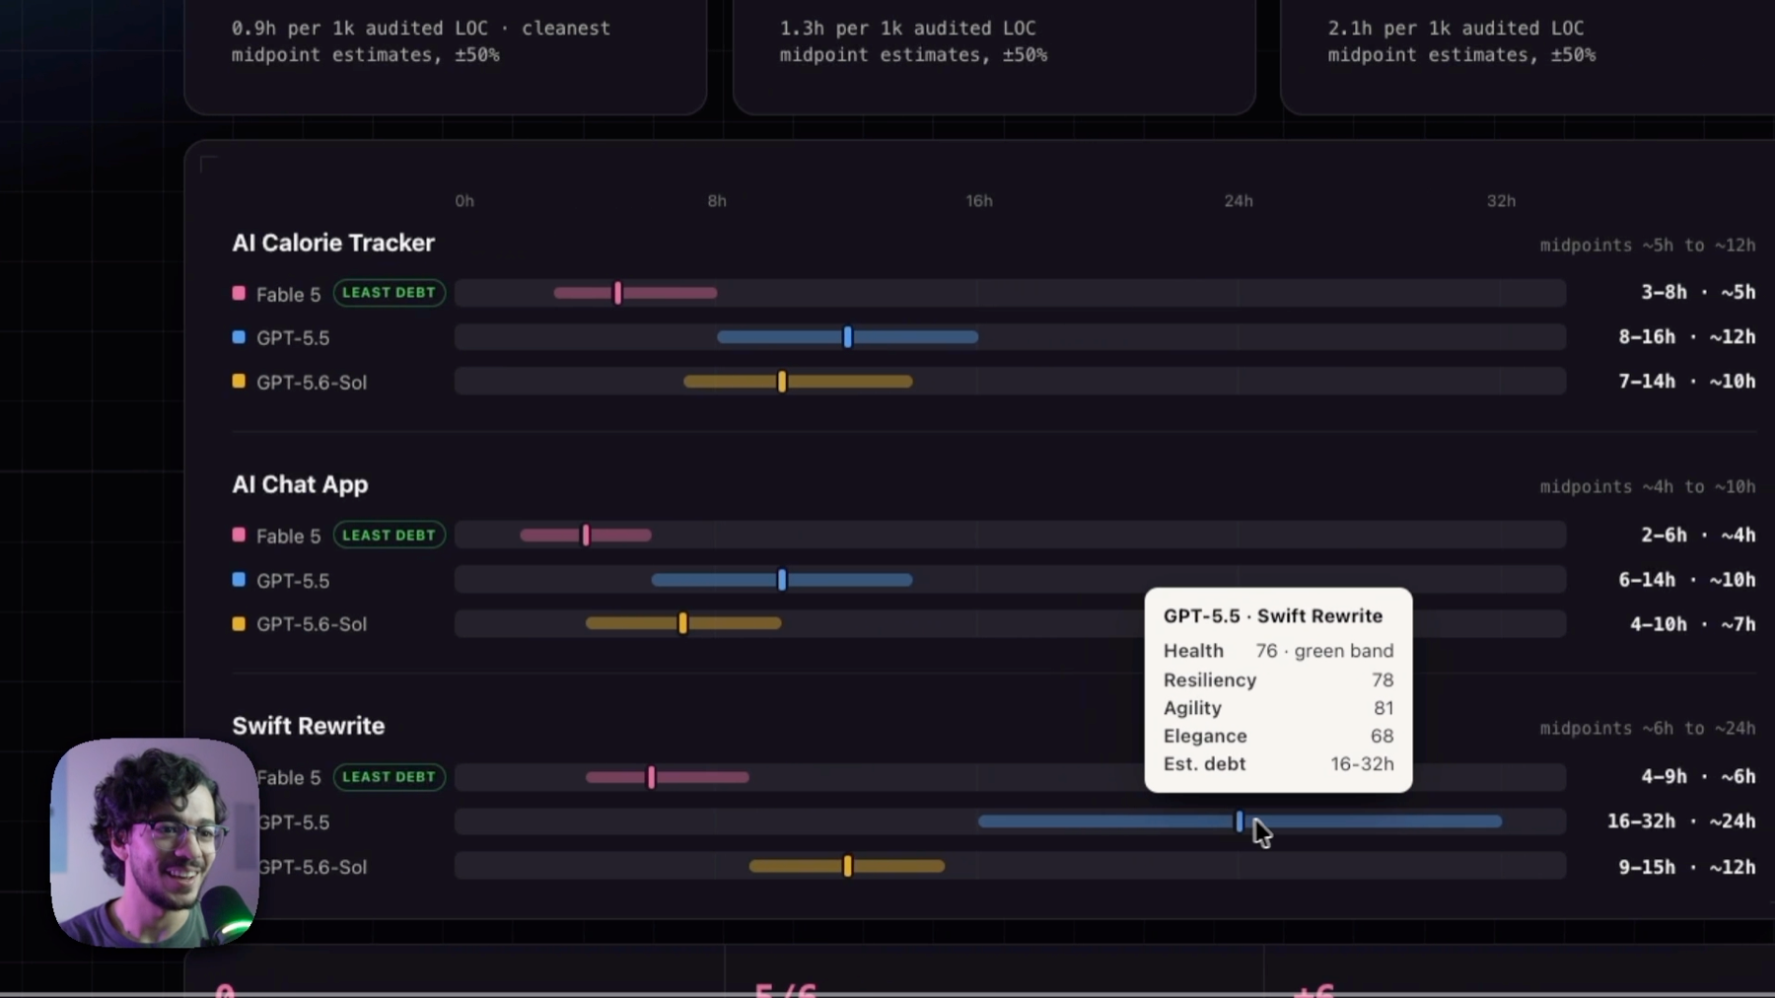Click the "7–14h · ~10h" estimate value
1775x998 pixels.
pos(1687,382)
